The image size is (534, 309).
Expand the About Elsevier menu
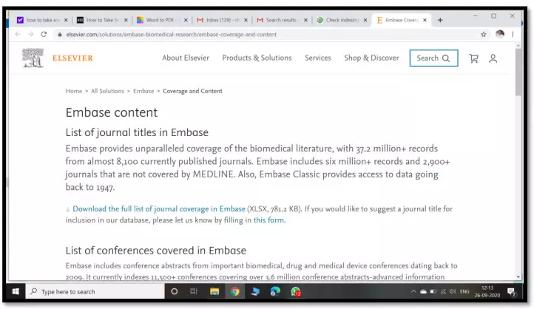tap(186, 58)
